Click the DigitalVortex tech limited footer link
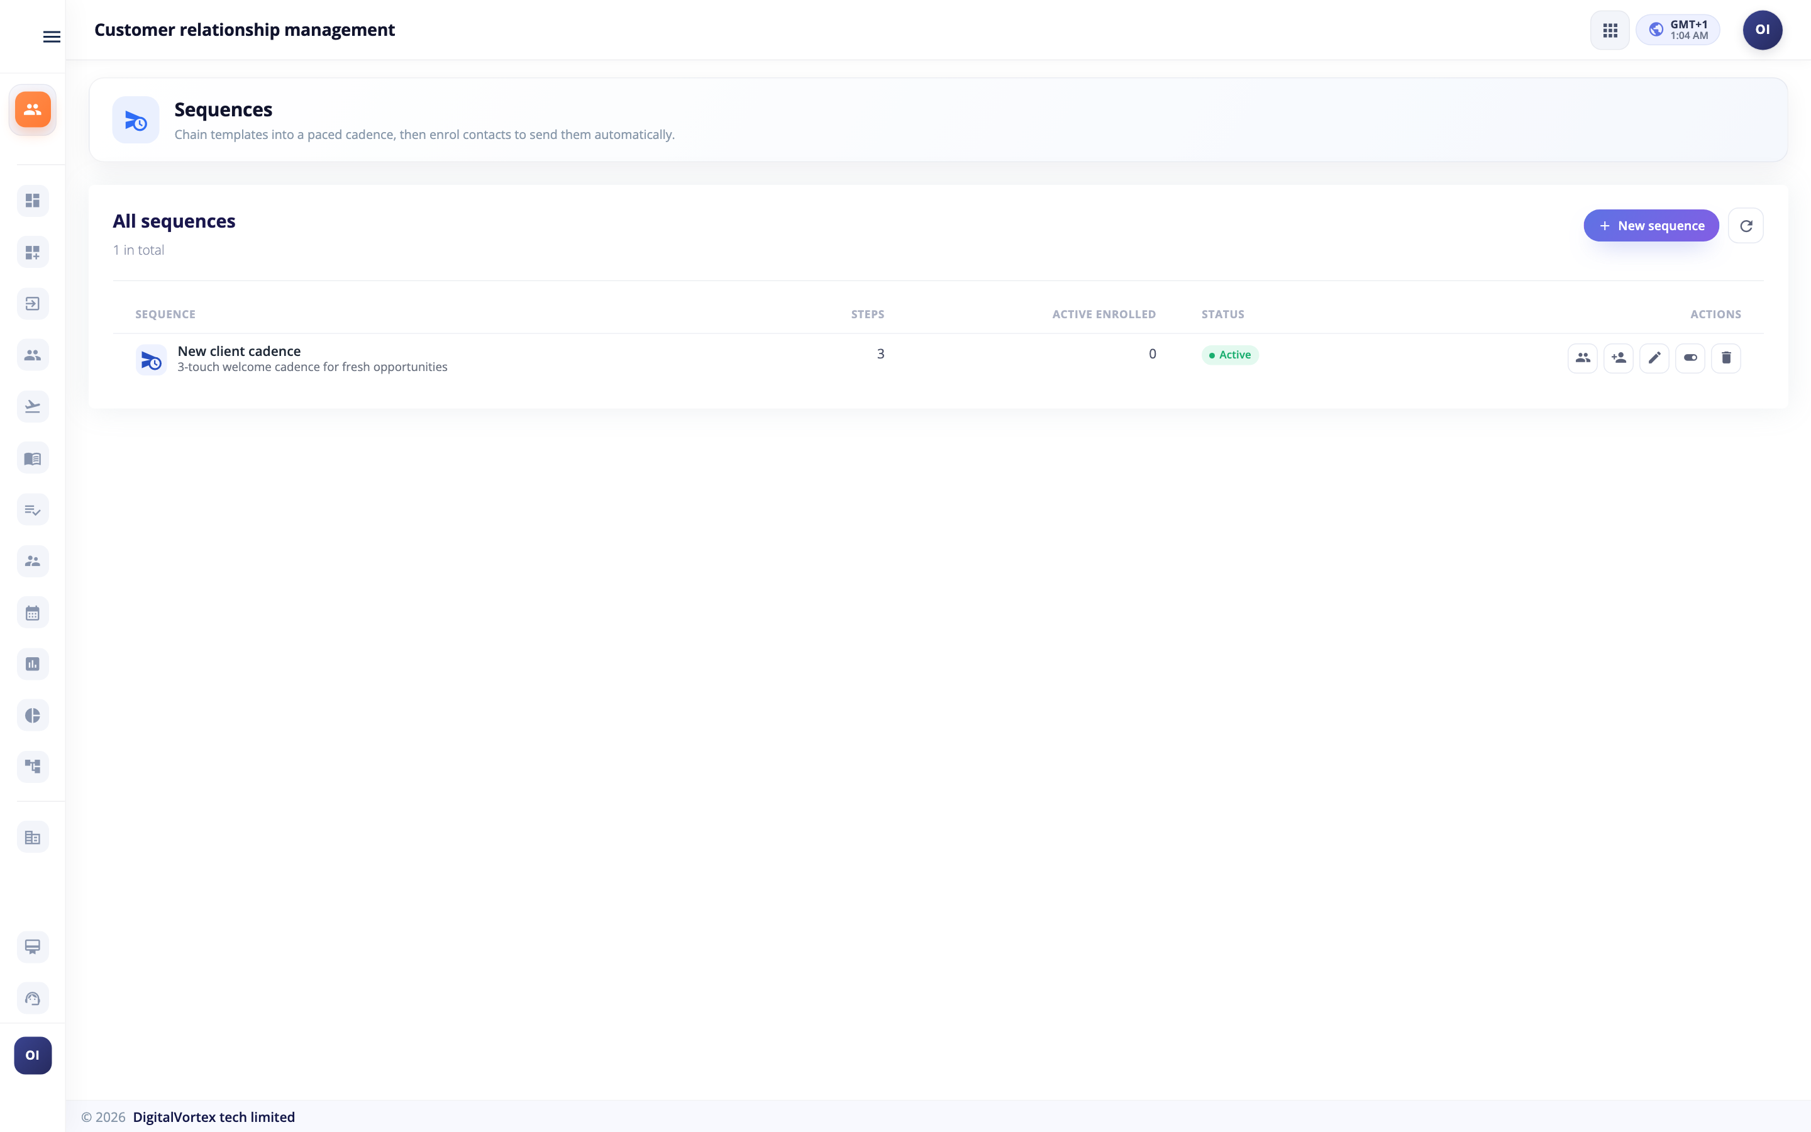The width and height of the screenshot is (1811, 1132). click(x=214, y=1117)
